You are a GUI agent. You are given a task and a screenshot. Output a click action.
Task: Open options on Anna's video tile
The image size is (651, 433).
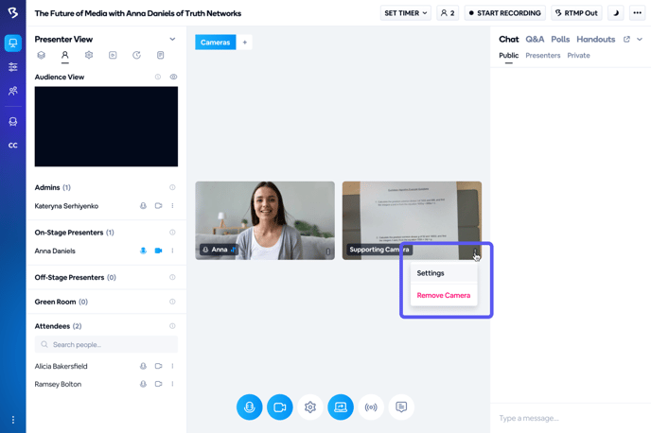[328, 251]
